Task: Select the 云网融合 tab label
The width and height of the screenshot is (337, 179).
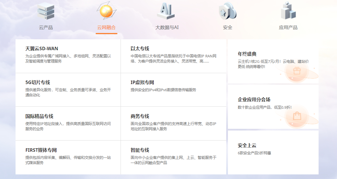Action: coord(106,28)
